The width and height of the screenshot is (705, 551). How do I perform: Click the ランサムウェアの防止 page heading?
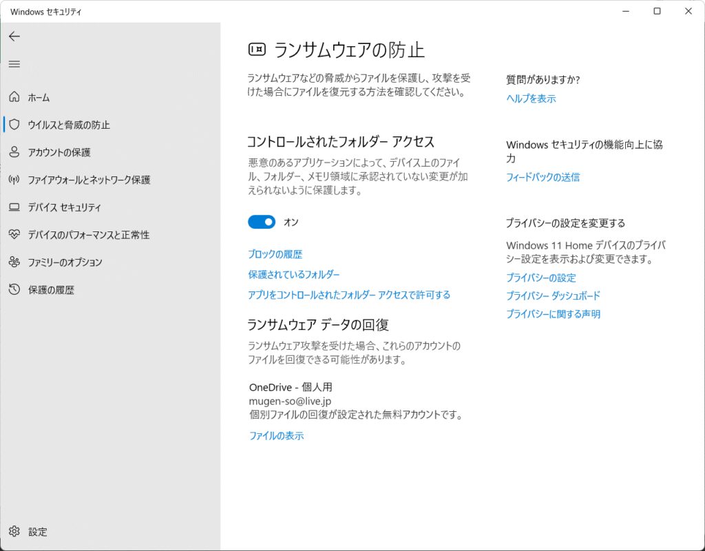tap(349, 50)
